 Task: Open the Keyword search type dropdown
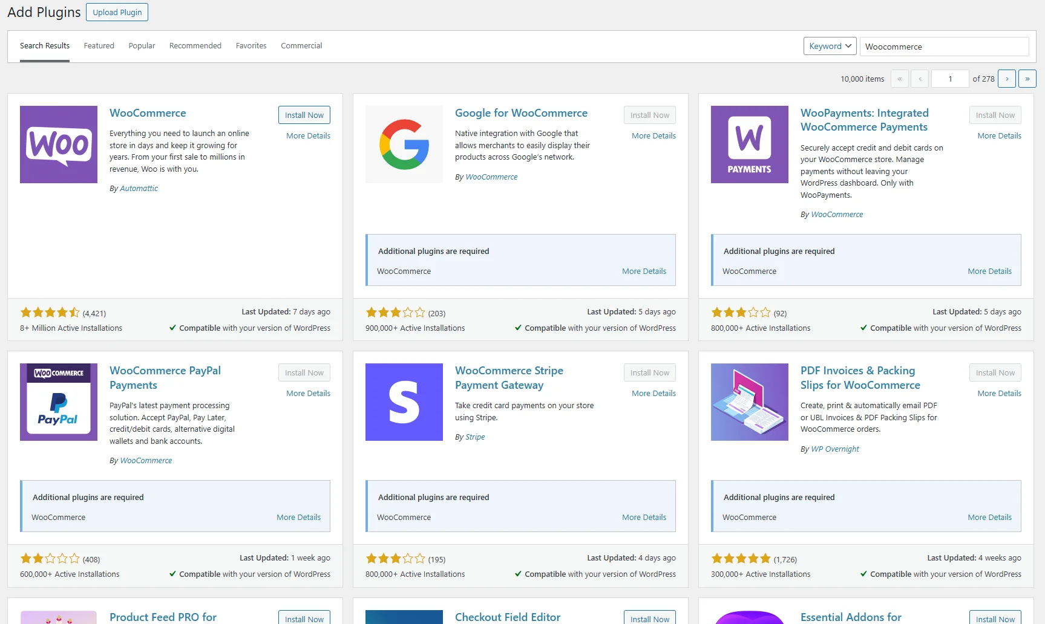pos(830,46)
